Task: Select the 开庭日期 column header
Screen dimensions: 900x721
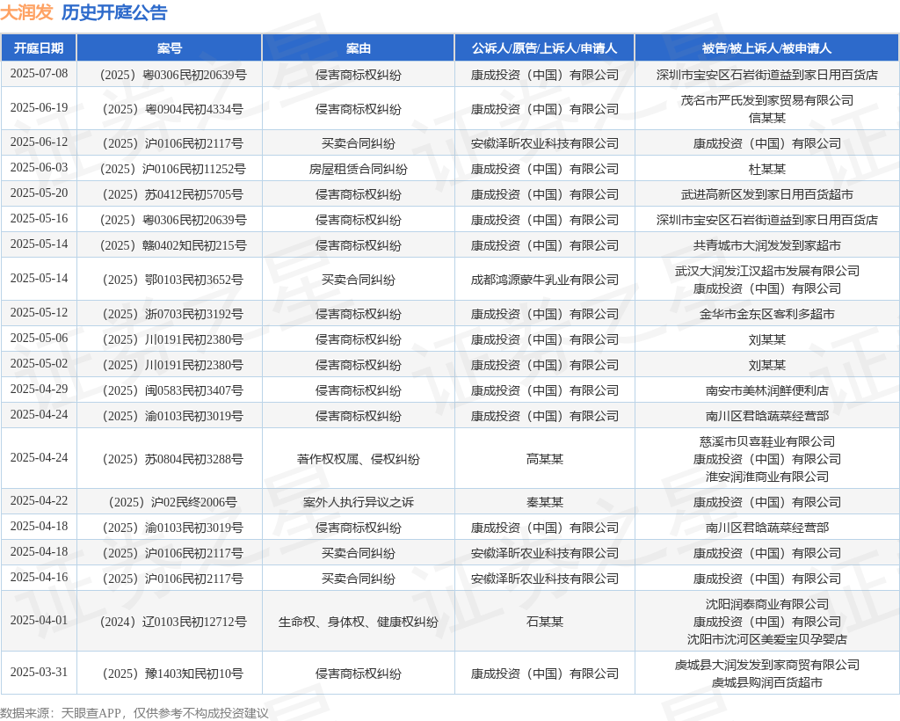Action: click(x=39, y=48)
